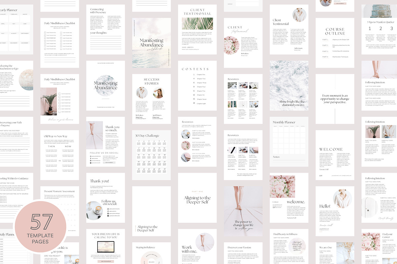Open the script Client Testimonial page with roses
This screenshot has height=264, width=397.
coord(243,43)
